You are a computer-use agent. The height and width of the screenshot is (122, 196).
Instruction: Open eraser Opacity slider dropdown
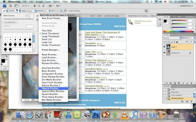[50, 11]
